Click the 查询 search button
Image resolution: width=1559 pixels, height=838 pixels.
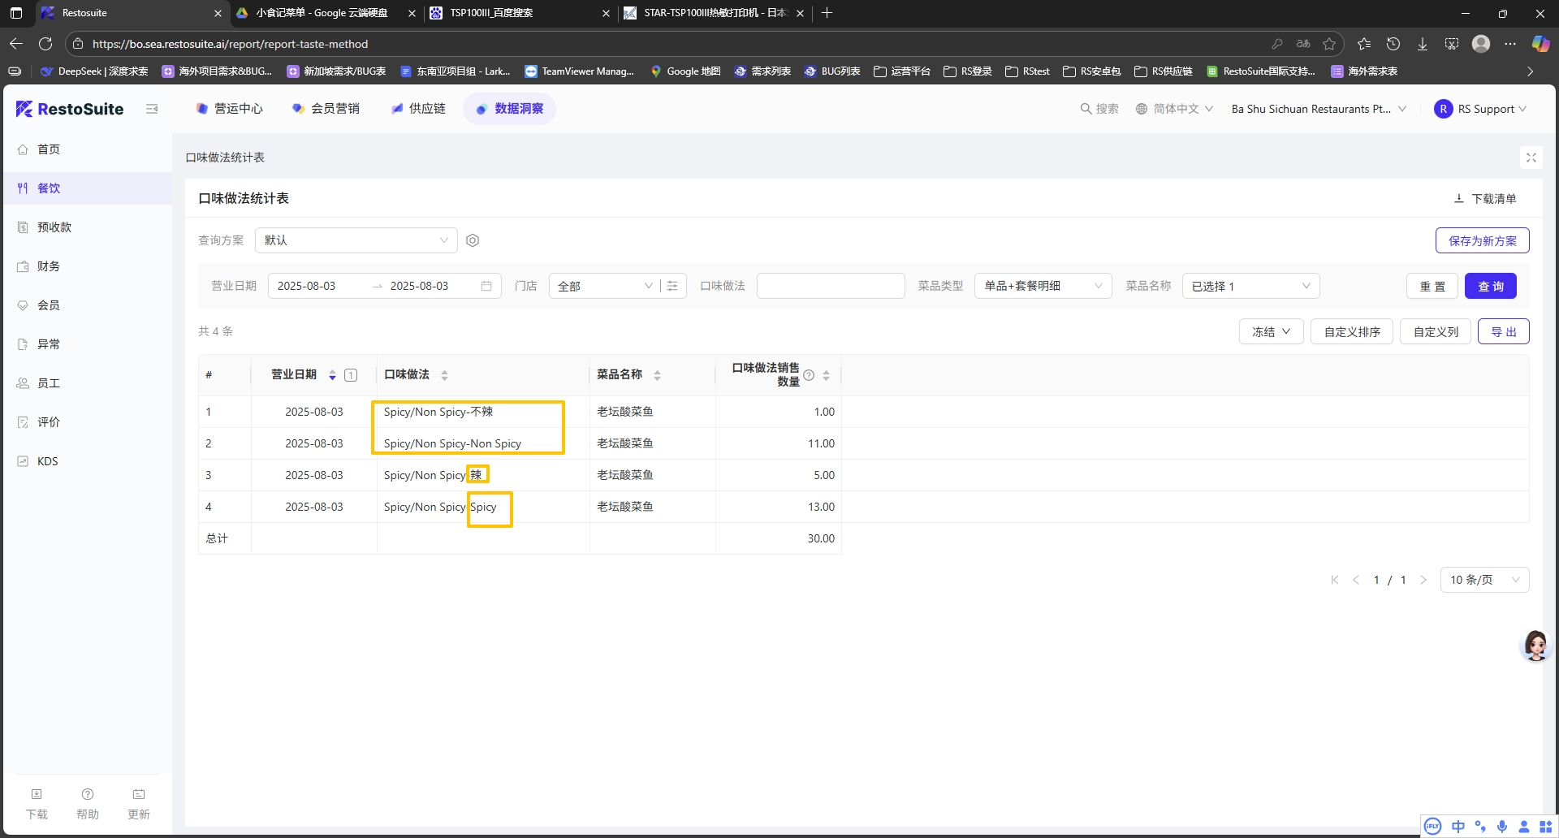click(1490, 286)
